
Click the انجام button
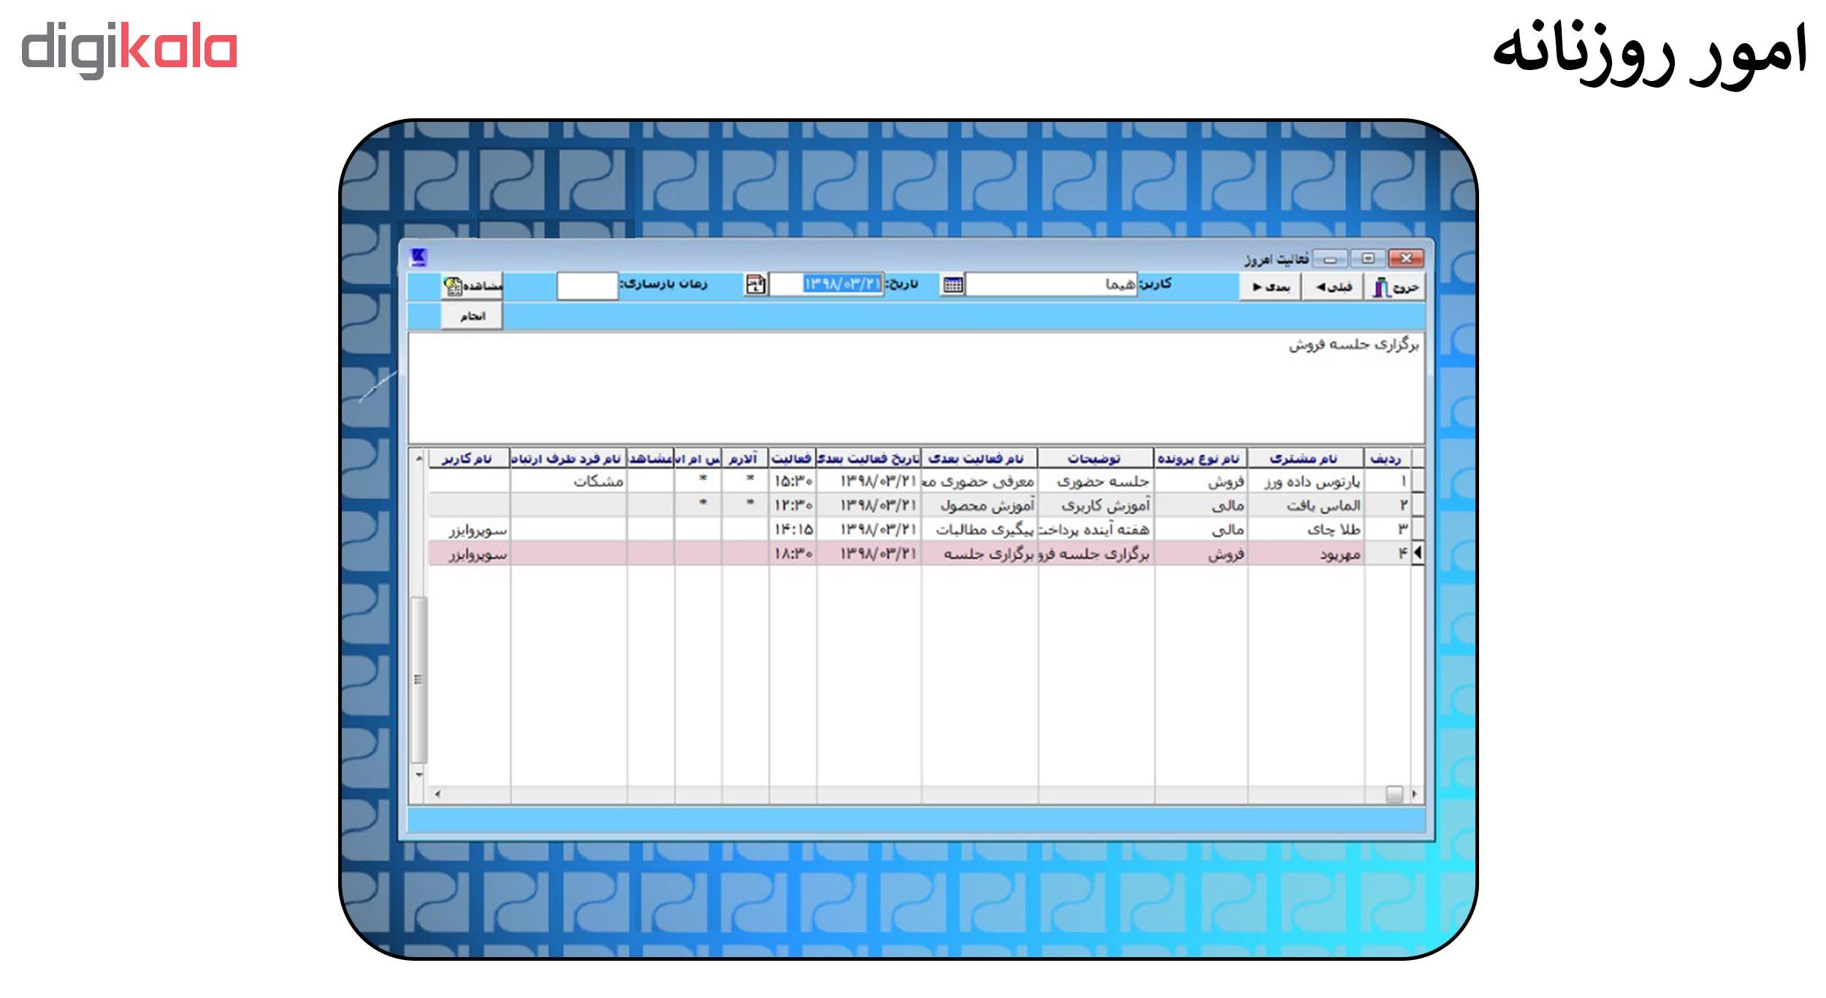pos(472,316)
